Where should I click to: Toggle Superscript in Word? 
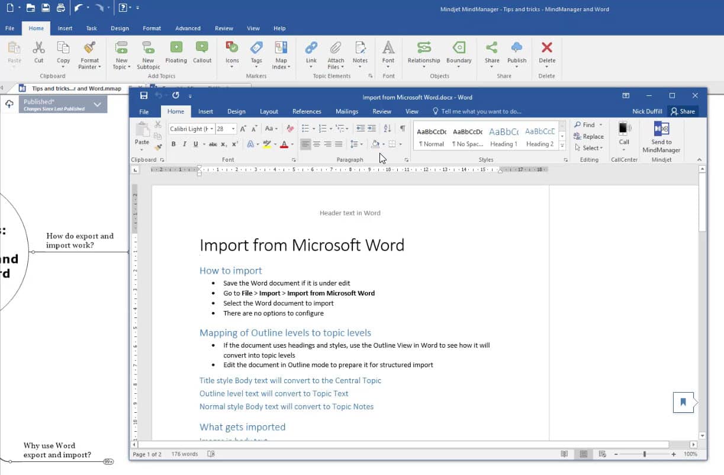tap(235, 144)
